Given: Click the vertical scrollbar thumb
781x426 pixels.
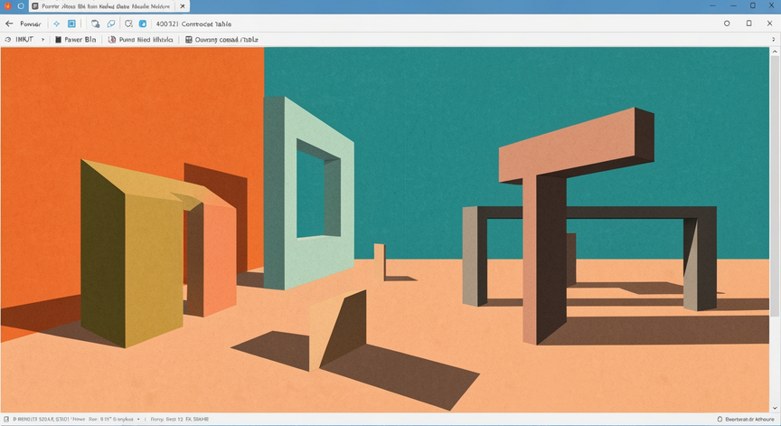Looking at the screenshot, I should tap(775, 185).
